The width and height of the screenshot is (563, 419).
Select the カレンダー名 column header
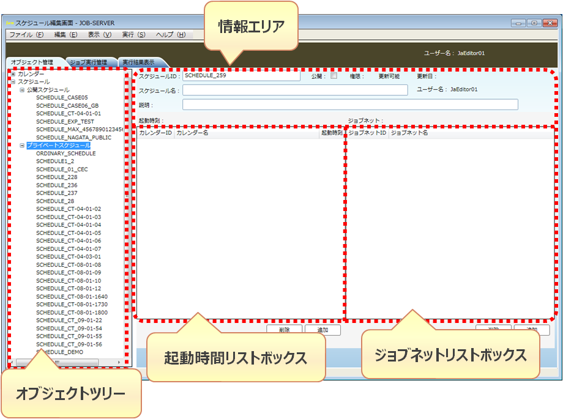[247, 133]
